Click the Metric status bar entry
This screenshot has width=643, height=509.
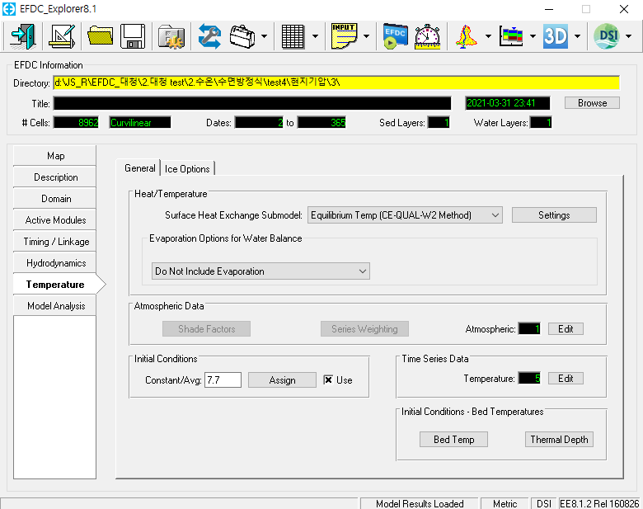coord(505,504)
